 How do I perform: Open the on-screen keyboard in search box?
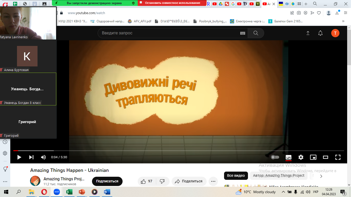(x=243, y=33)
